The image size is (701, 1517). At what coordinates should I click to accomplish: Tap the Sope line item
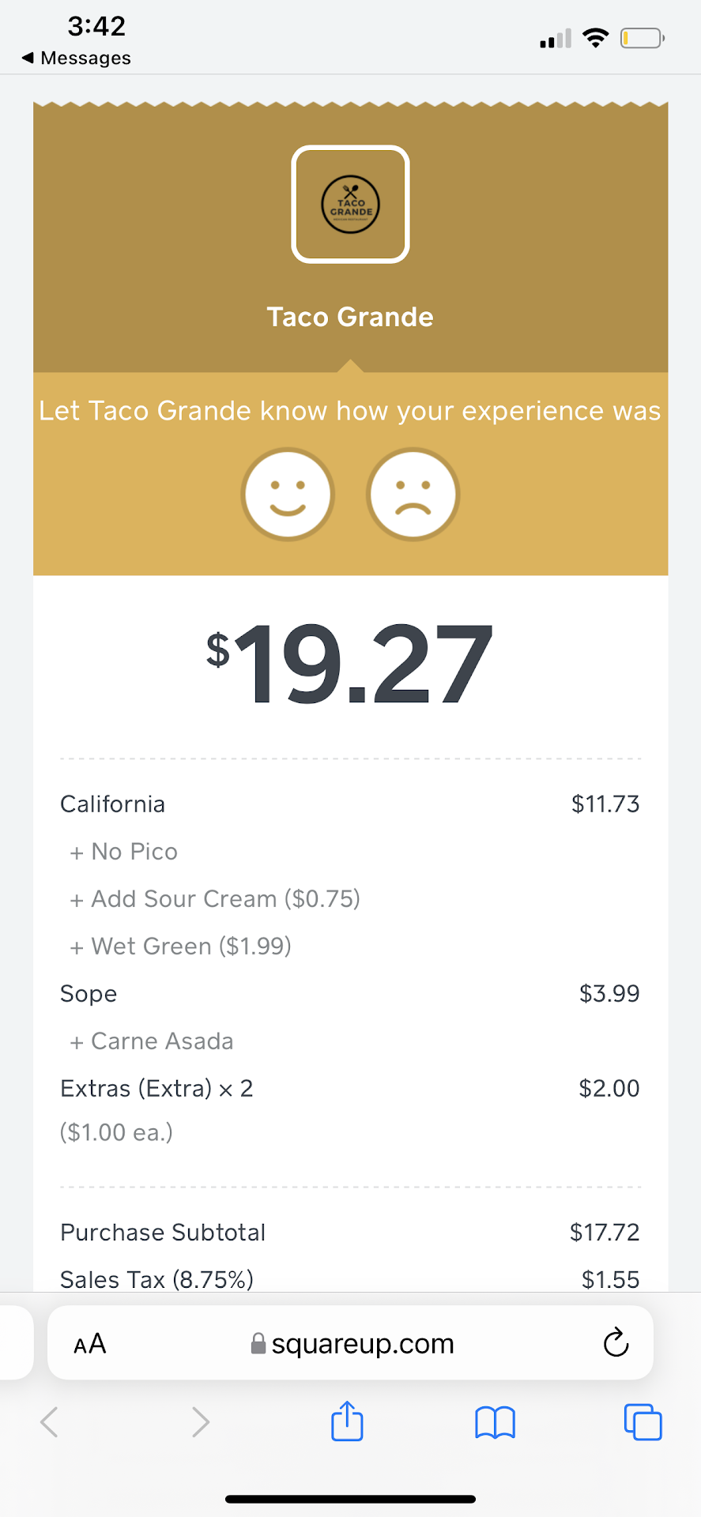(89, 994)
